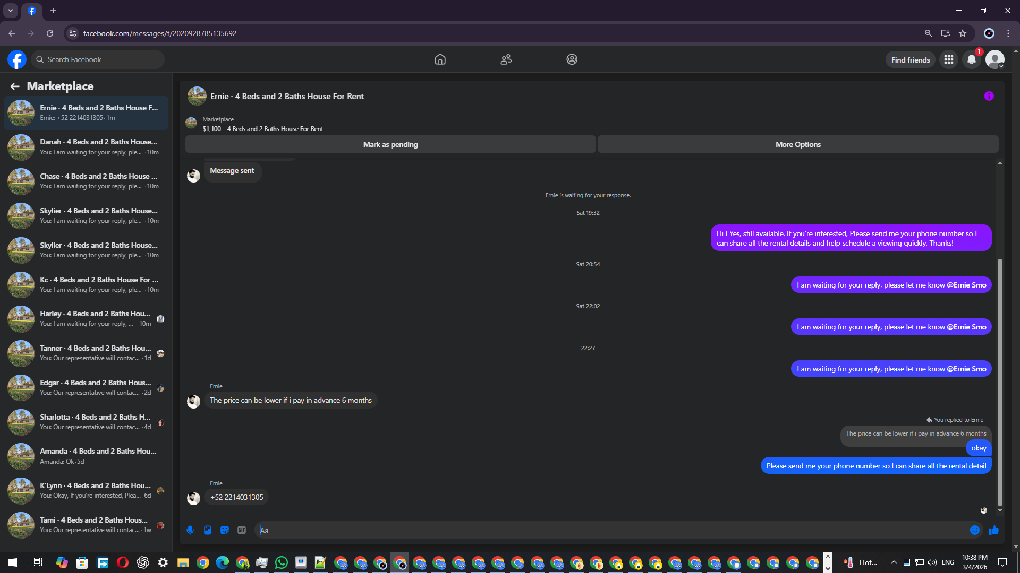Open the GIF picker icon
The height and width of the screenshot is (573, 1020).
point(242,530)
